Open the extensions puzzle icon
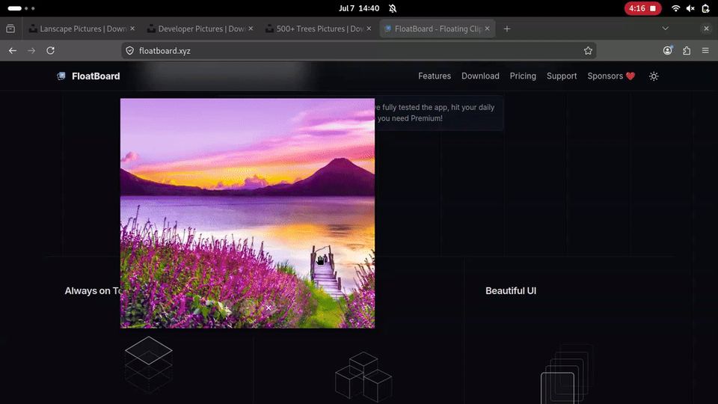The image size is (718, 404). [687, 51]
